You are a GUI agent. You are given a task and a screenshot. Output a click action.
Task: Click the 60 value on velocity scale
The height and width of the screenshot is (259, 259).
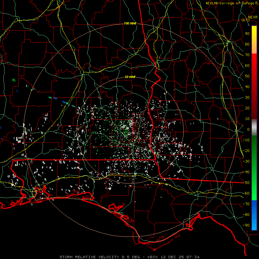tap(247, 66)
